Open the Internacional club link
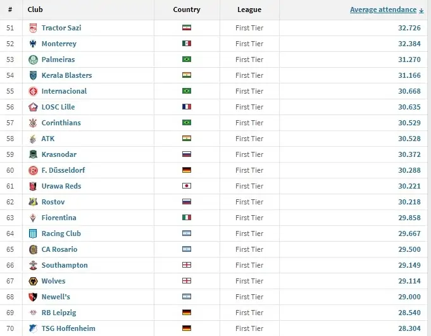 [64, 91]
